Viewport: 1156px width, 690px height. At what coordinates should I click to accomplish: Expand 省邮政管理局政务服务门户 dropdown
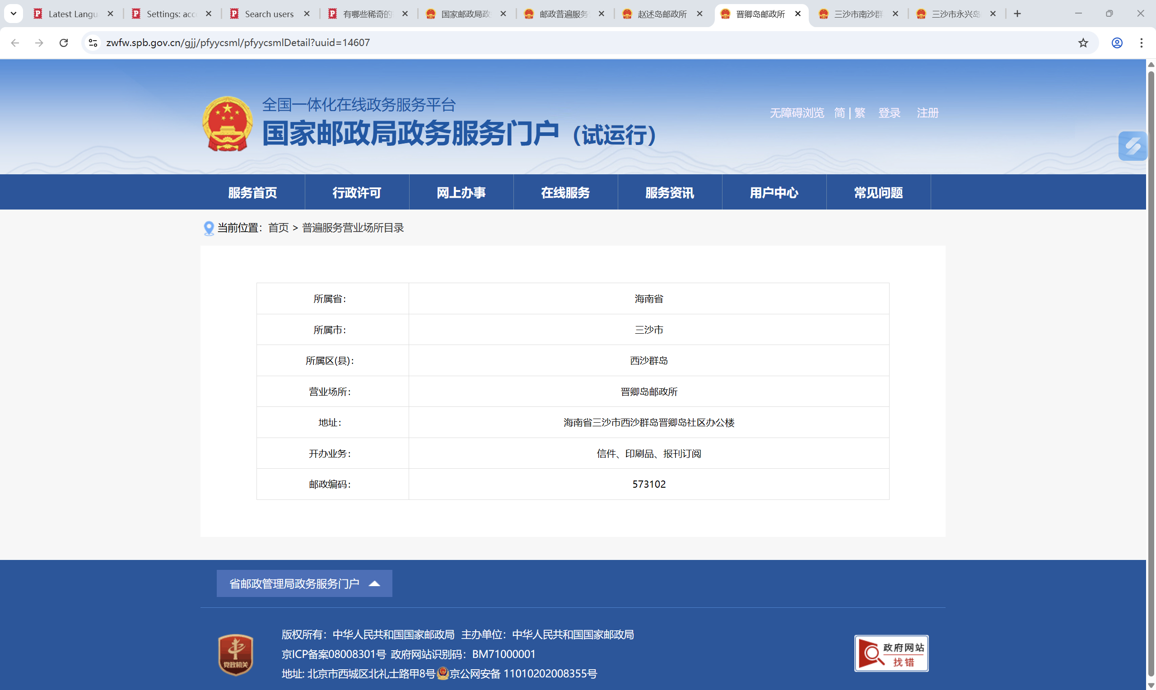pos(304,583)
